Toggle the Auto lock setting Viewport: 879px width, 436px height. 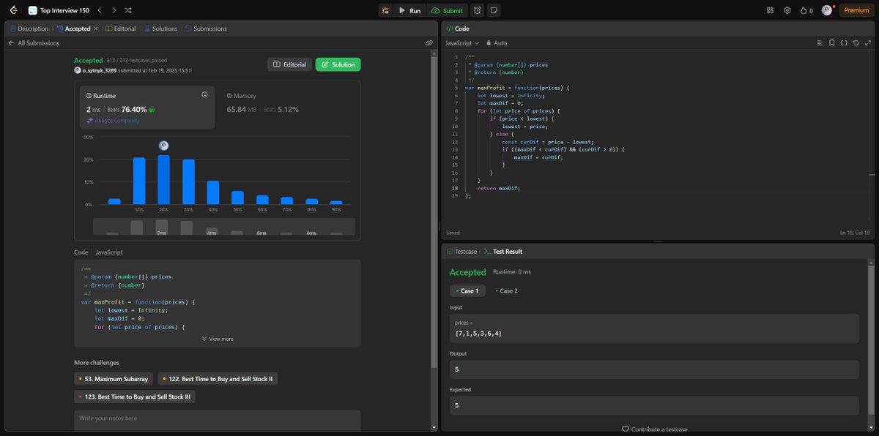(497, 43)
